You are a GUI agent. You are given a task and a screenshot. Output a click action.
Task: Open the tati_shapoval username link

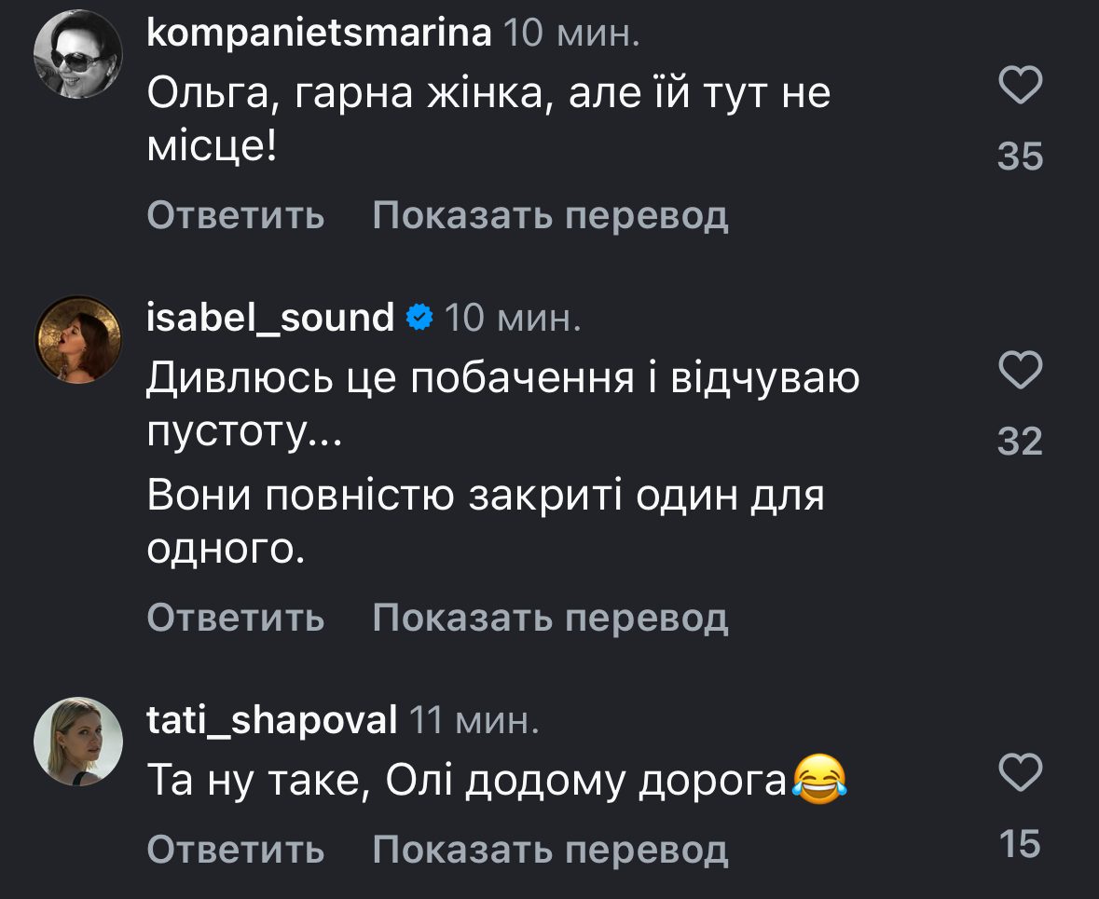click(272, 719)
